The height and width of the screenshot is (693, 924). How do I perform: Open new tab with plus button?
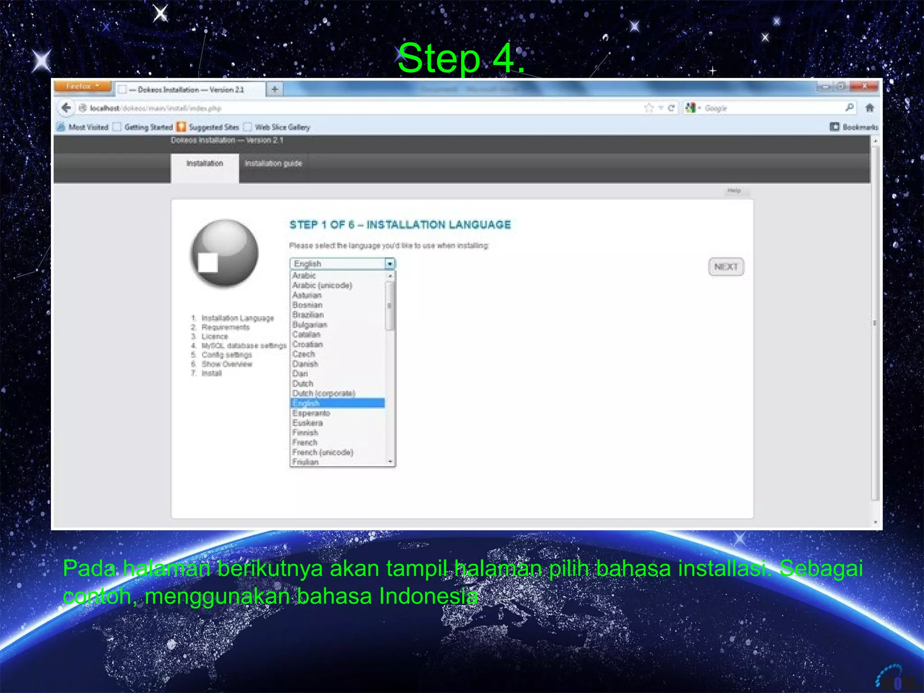275,89
